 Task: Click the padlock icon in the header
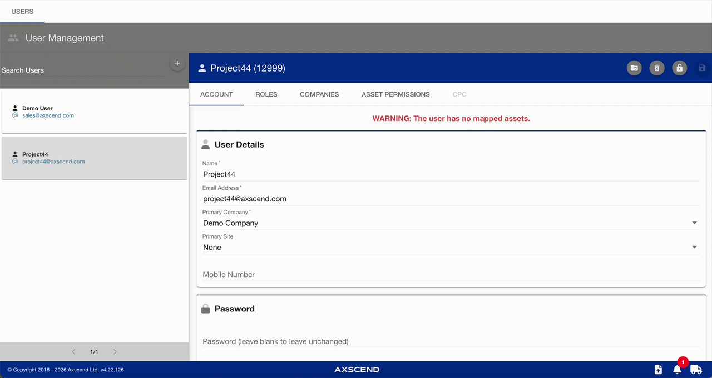click(x=679, y=68)
